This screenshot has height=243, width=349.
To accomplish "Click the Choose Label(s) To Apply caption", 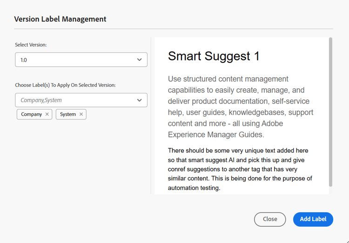I will pyautogui.click(x=65, y=85).
